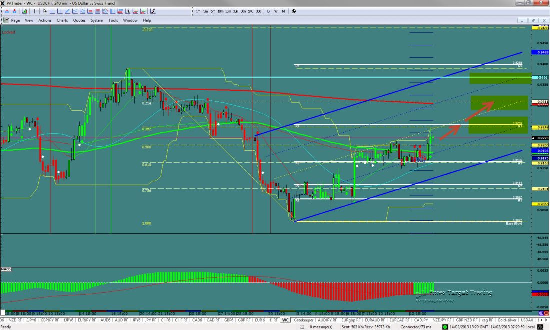Open the Gatekeeper tab

(x=305, y=320)
